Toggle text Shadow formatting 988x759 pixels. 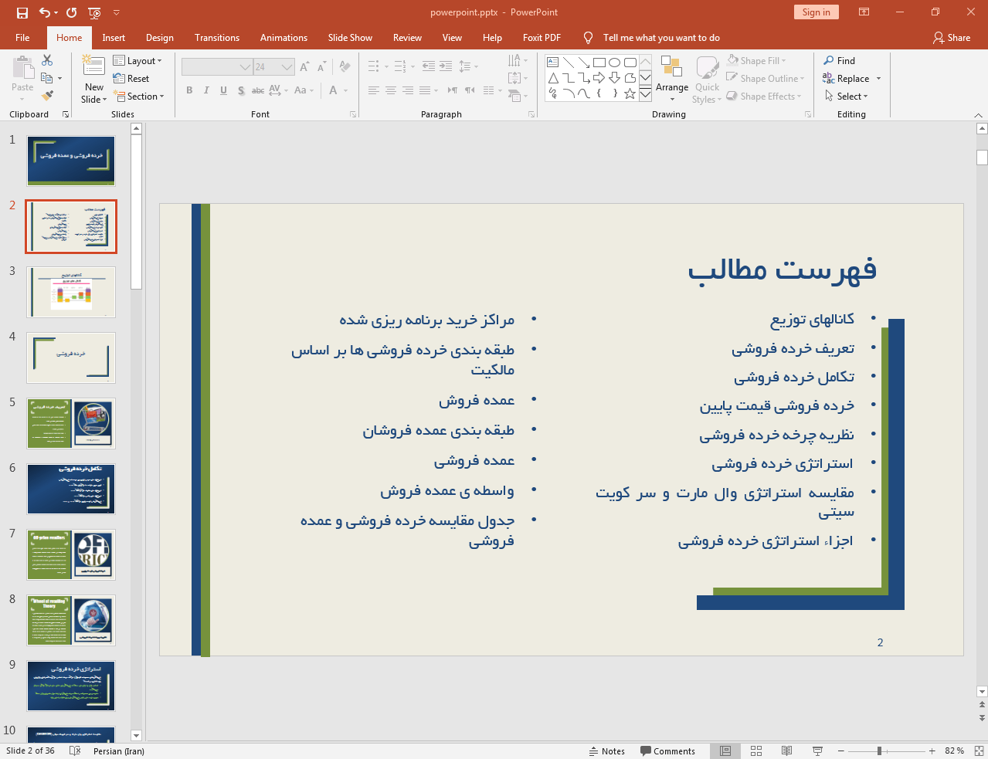point(241,90)
